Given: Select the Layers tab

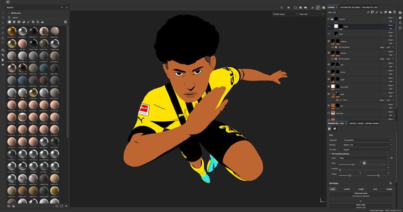Looking at the screenshot, I should pos(331,8).
